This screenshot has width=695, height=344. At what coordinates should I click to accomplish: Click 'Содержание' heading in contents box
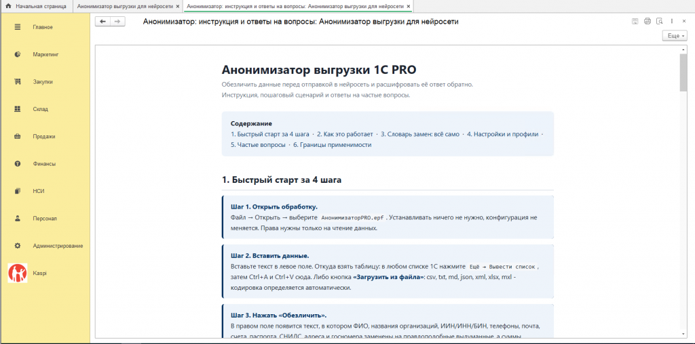251,123
